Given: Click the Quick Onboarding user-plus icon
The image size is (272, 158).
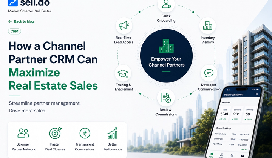Looking at the screenshot, I should point(166,4).
